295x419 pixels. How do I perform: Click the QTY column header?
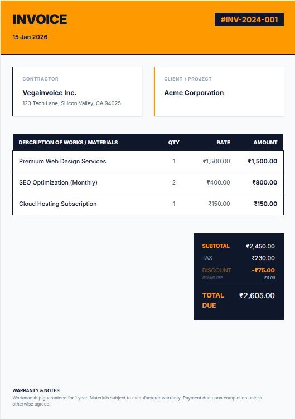(173, 143)
